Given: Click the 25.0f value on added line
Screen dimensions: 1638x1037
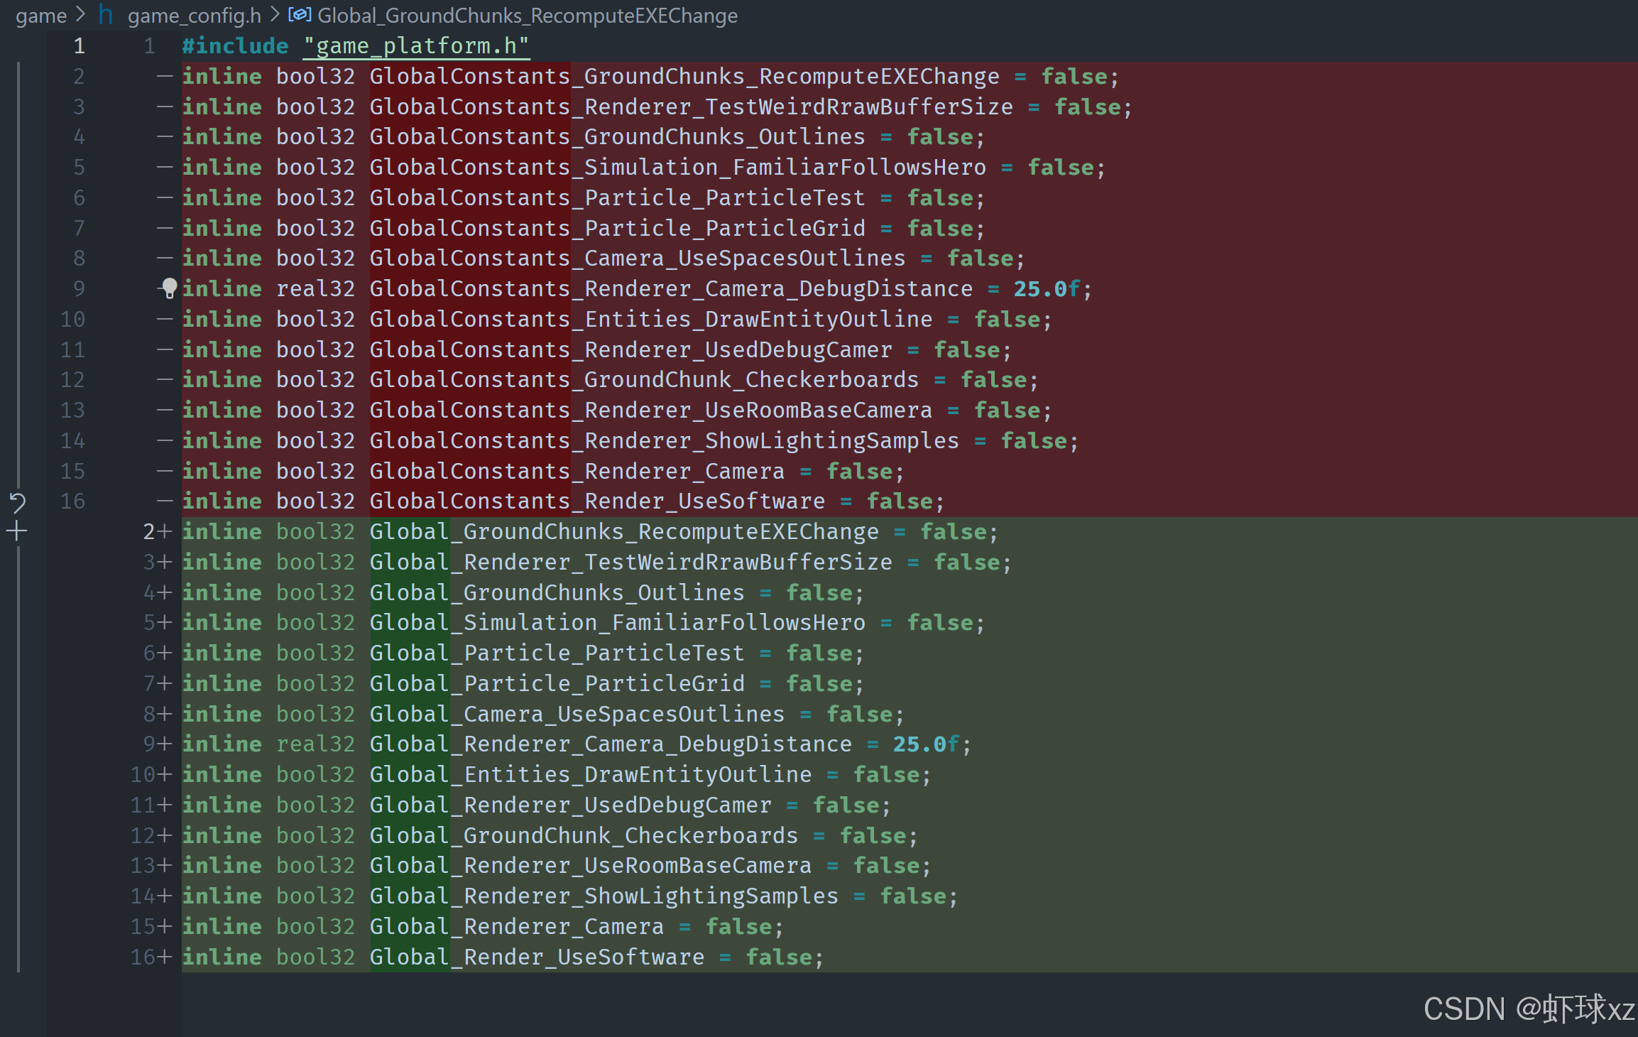Looking at the screenshot, I should (926, 744).
